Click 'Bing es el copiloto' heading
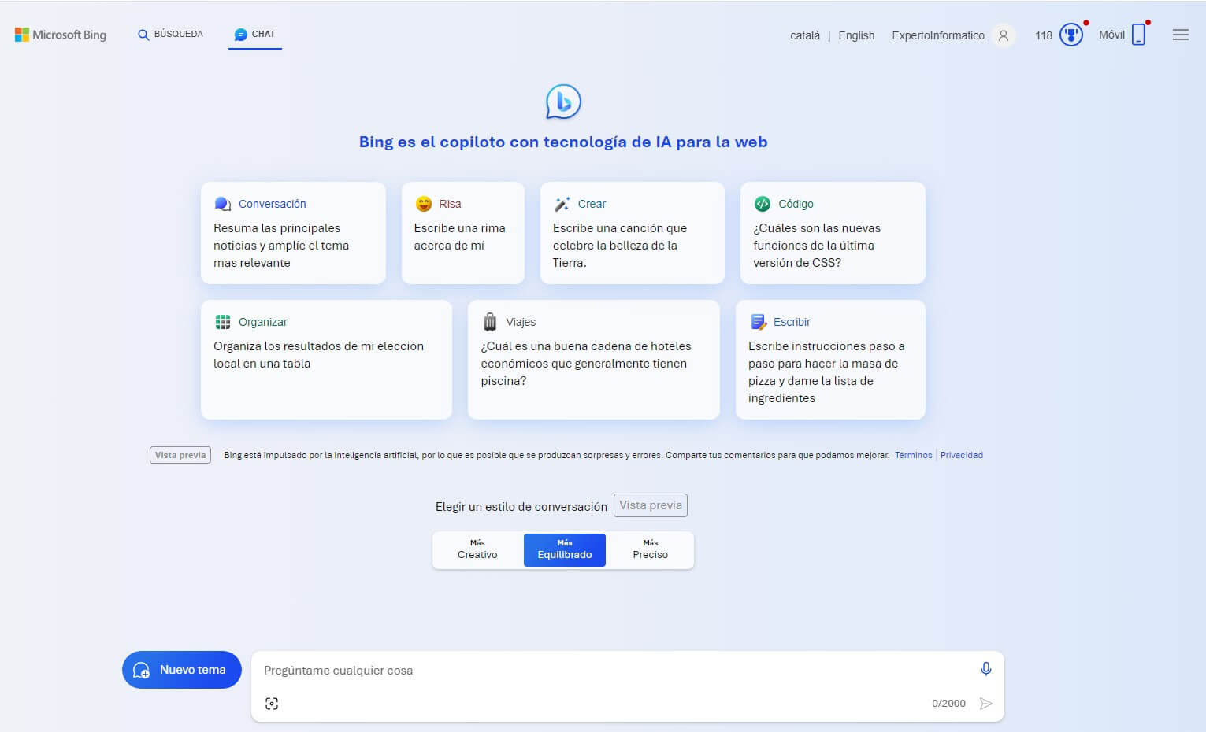Viewport: 1206px width, 732px height. point(563,142)
